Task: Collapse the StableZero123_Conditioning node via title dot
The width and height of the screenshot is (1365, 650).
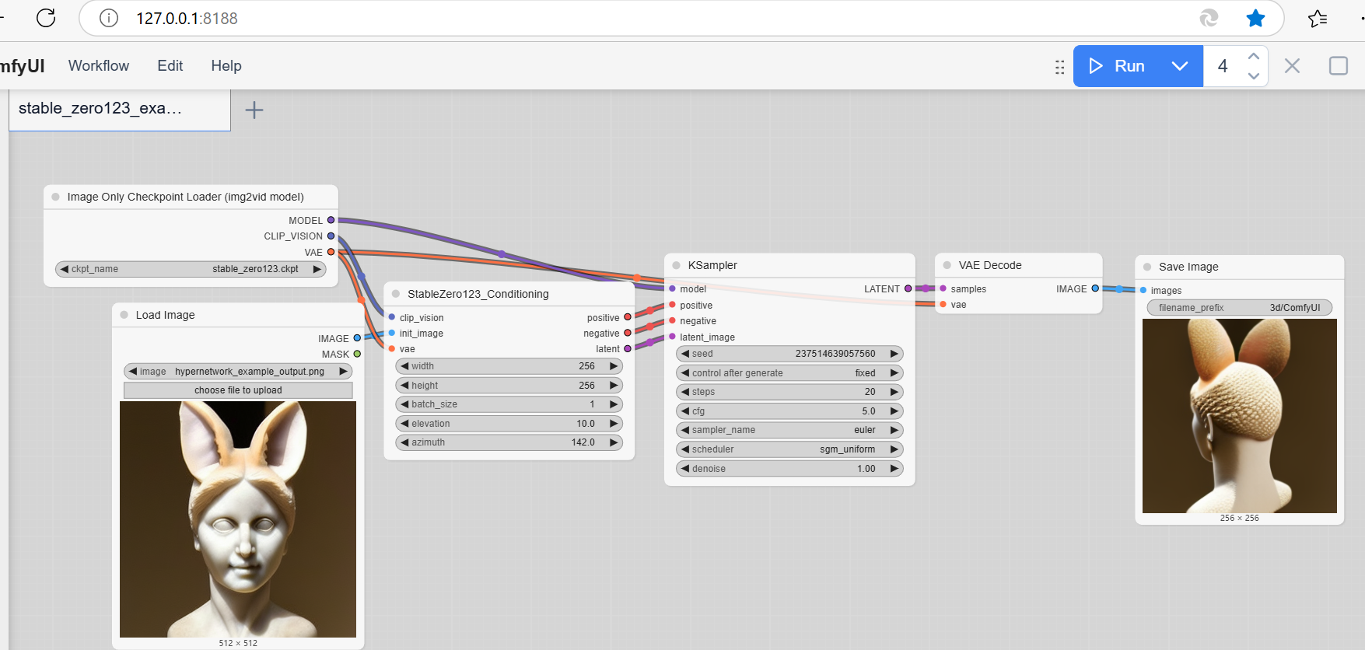Action: (x=396, y=294)
